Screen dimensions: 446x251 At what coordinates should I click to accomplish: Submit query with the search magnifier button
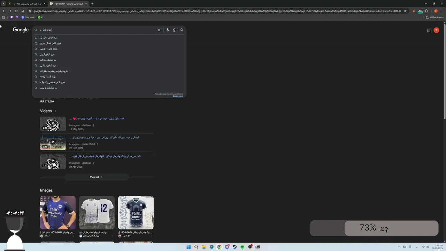point(182,30)
